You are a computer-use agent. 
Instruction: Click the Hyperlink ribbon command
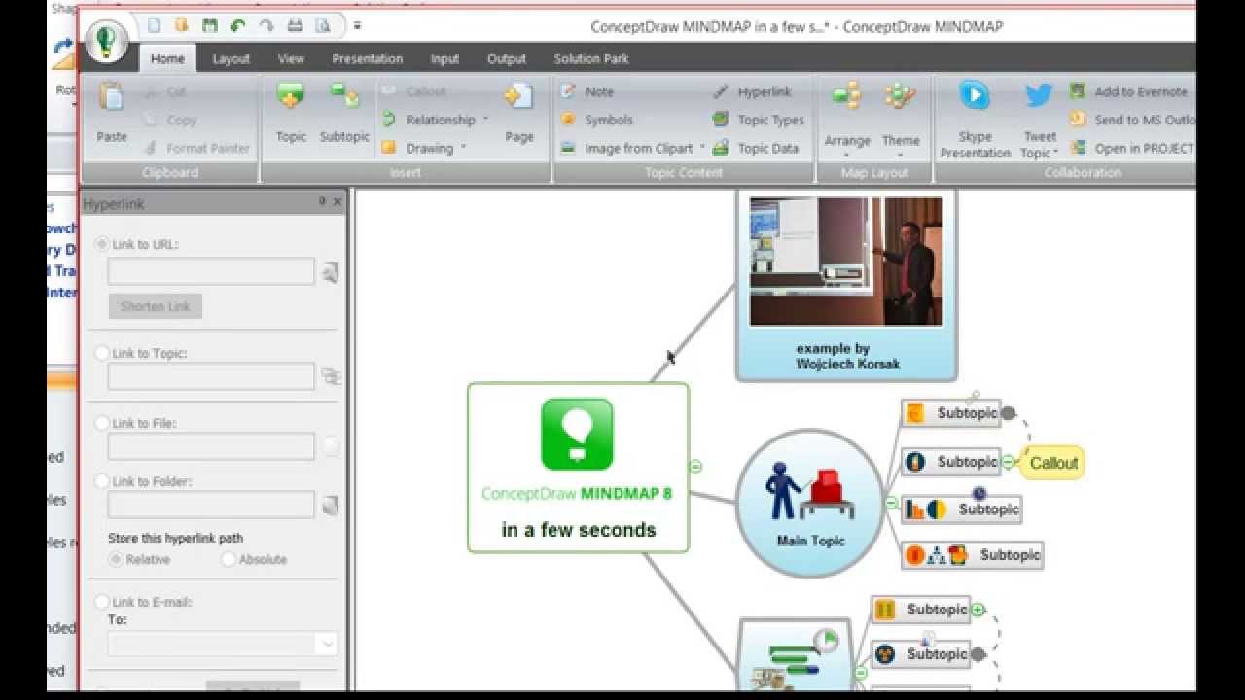click(753, 91)
